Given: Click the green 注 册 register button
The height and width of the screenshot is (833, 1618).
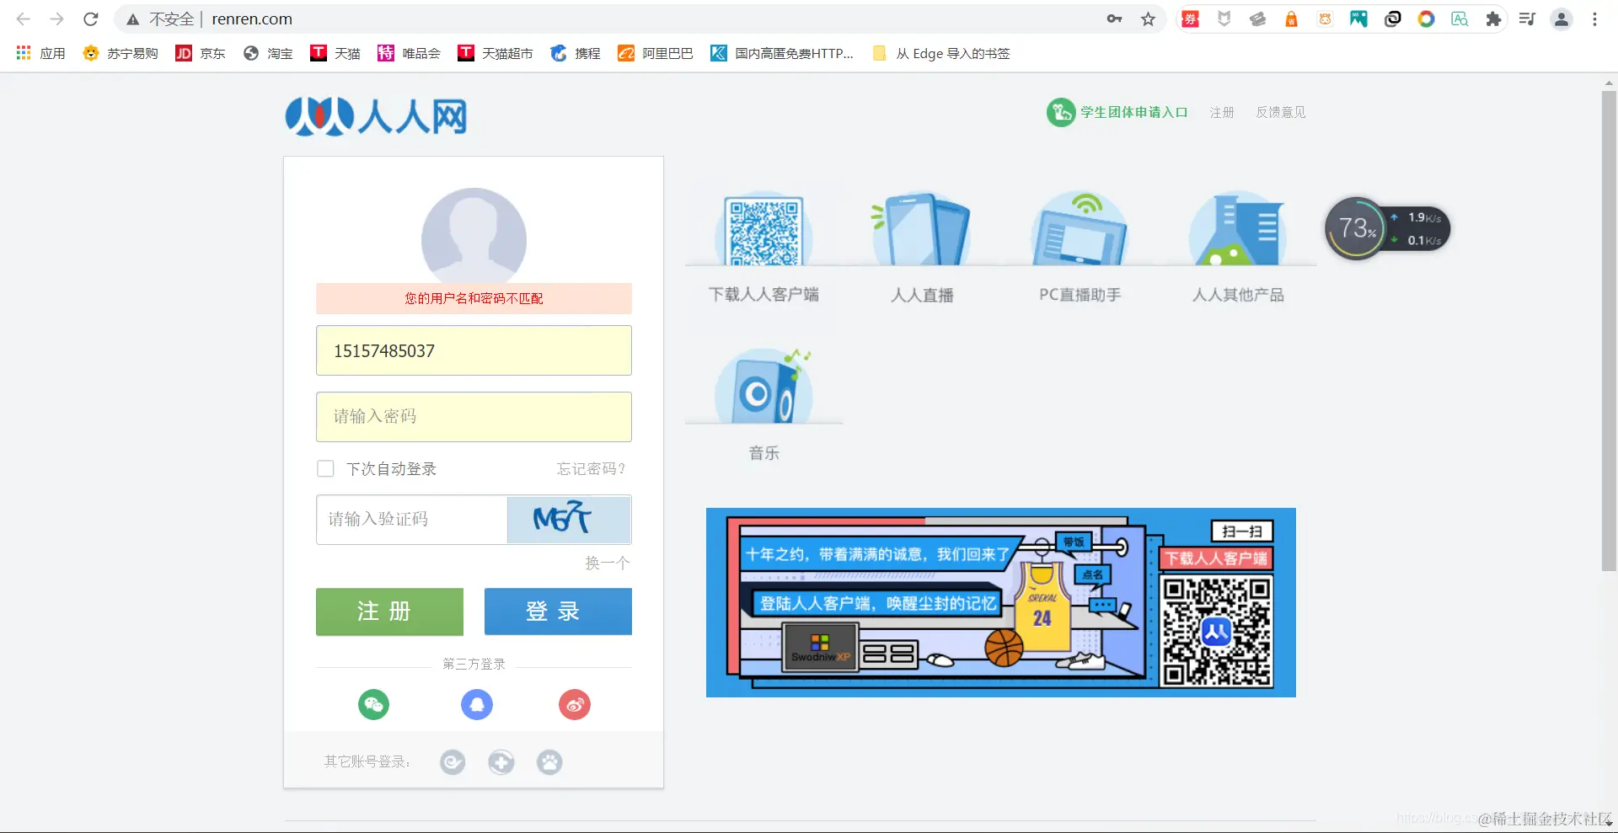Looking at the screenshot, I should pyautogui.click(x=388, y=611).
